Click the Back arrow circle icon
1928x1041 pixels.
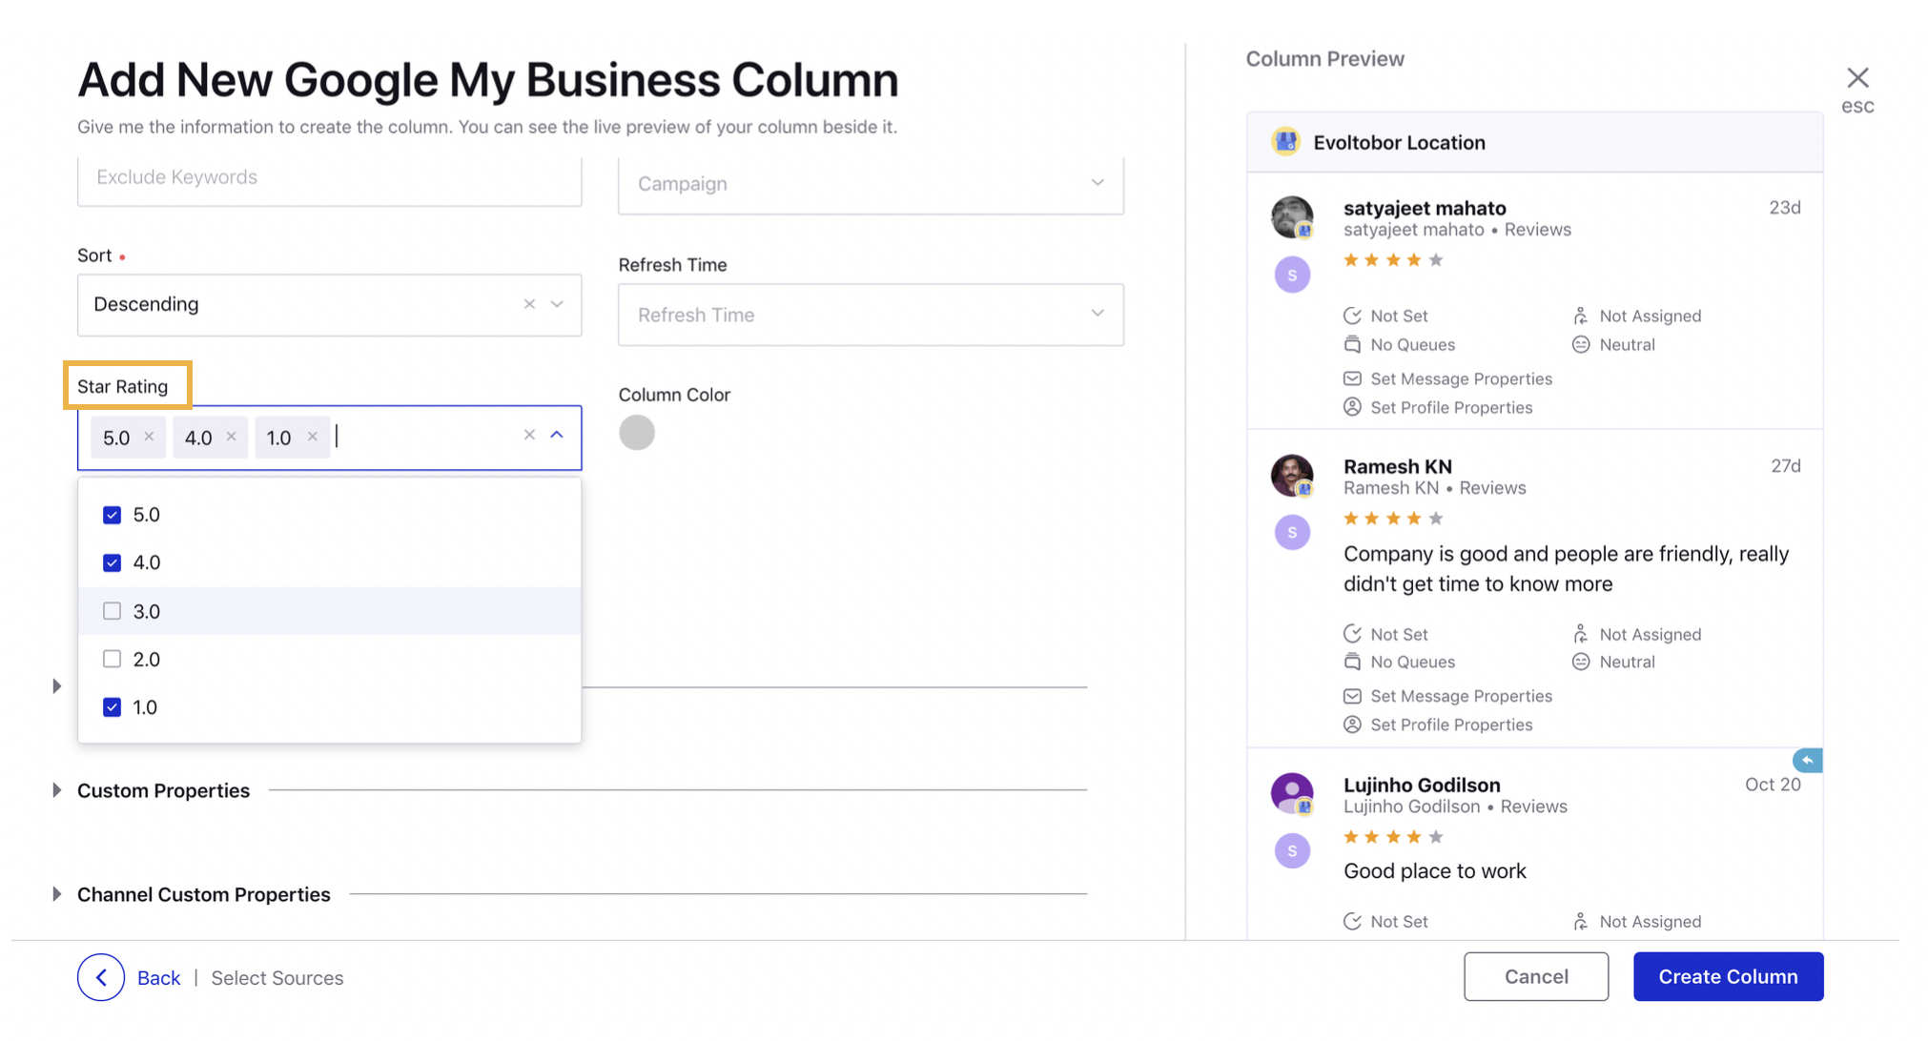click(101, 977)
